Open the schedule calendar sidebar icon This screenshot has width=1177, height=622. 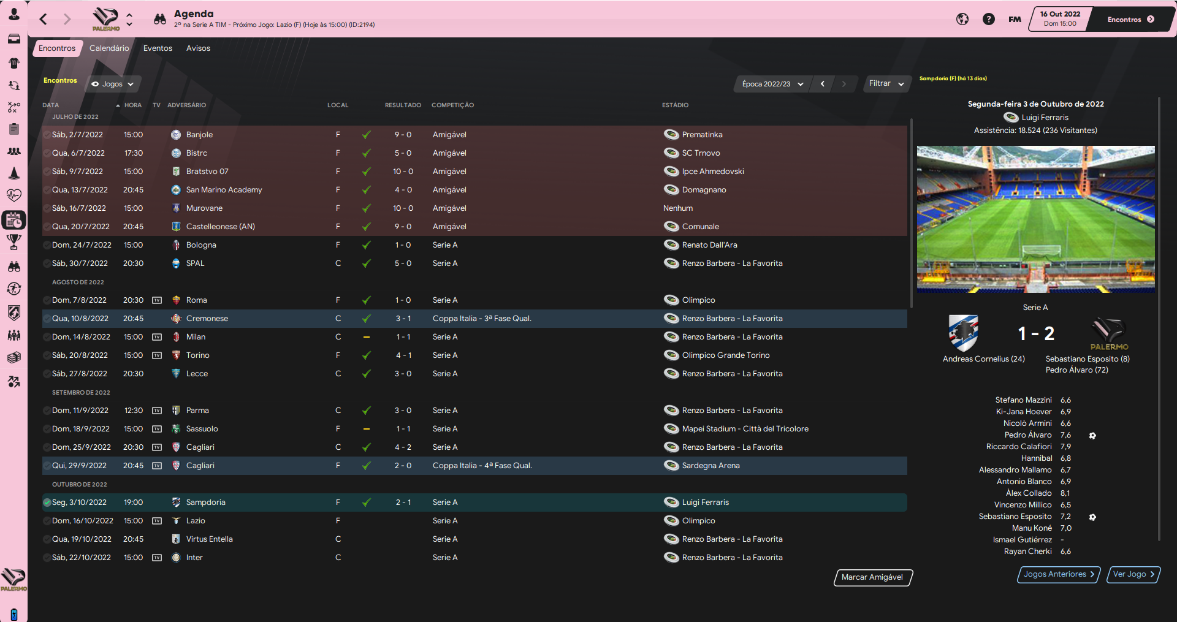[x=13, y=219]
